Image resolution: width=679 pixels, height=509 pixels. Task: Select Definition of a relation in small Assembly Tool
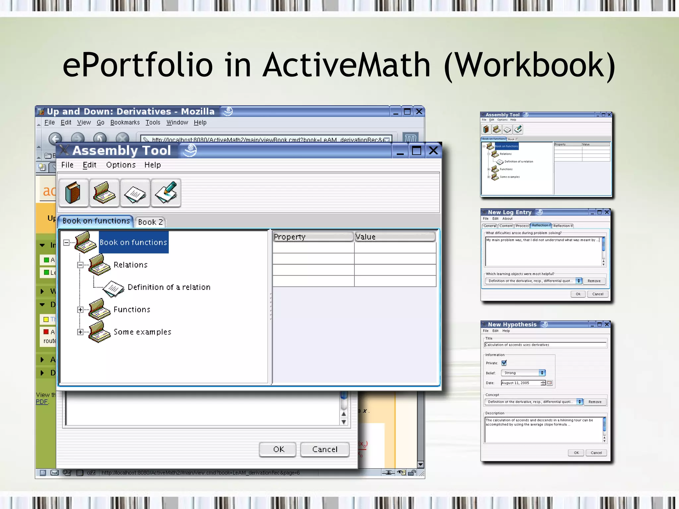pos(519,162)
